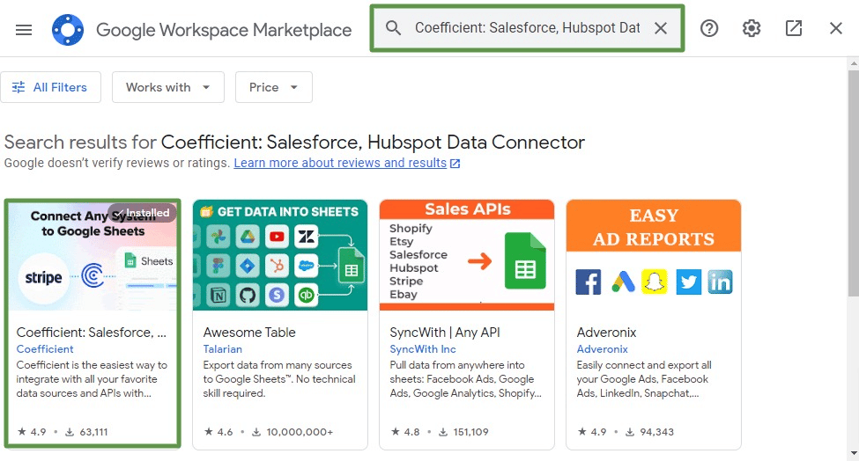Open the Adveronix Easy Ad Reports banner

pos(654,255)
